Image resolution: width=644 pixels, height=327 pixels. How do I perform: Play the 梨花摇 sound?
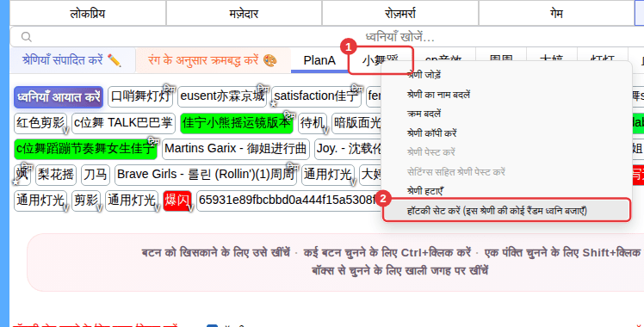tap(56, 175)
